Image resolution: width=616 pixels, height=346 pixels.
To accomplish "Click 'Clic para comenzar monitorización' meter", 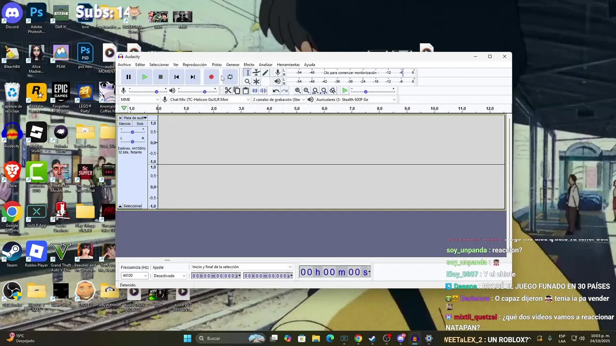I will click(350, 73).
